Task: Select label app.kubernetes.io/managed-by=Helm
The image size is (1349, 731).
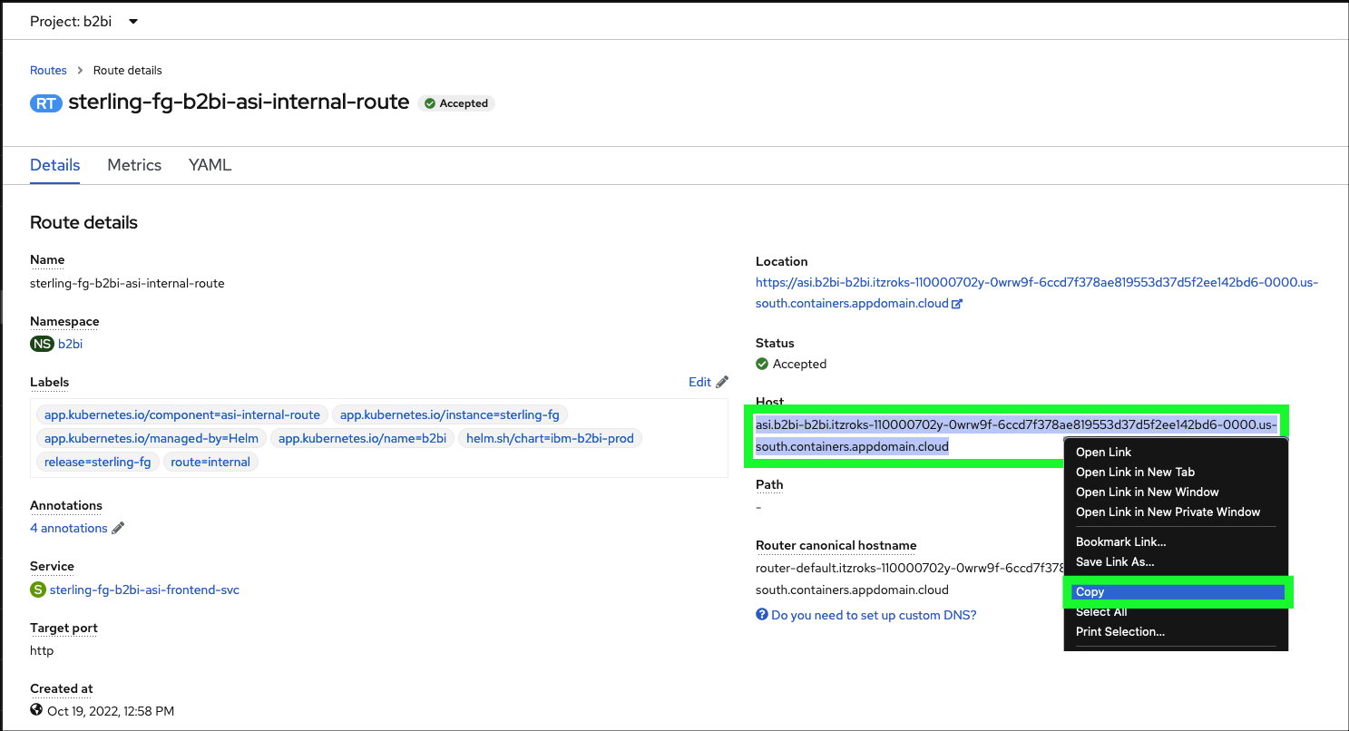Action: [x=152, y=438]
